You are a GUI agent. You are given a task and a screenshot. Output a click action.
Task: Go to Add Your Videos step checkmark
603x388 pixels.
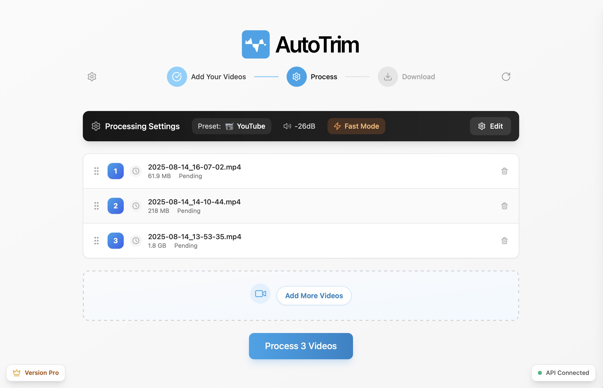tap(177, 77)
